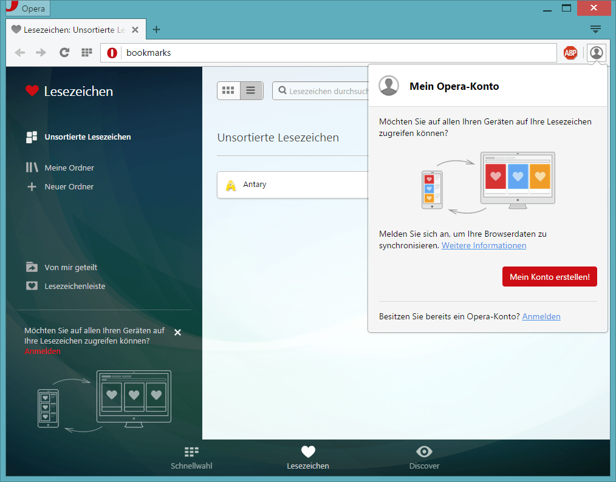The height and width of the screenshot is (482, 616).
Task: Click Weitere Informationen link
Action: 484,246
